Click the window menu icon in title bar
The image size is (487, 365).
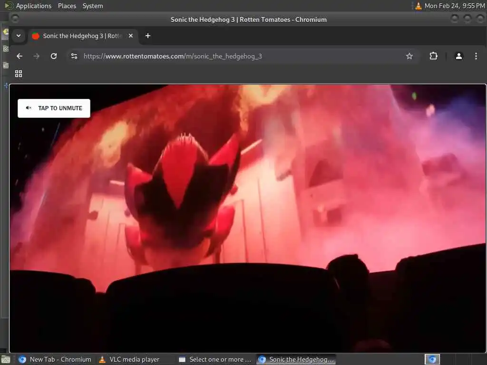click(15, 19)
